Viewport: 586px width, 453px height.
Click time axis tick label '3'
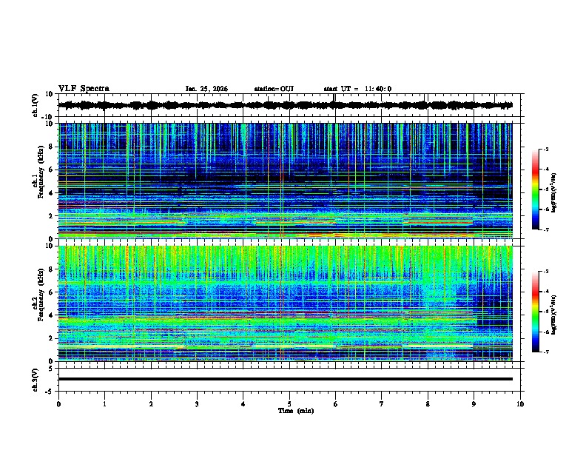point(197,404)
